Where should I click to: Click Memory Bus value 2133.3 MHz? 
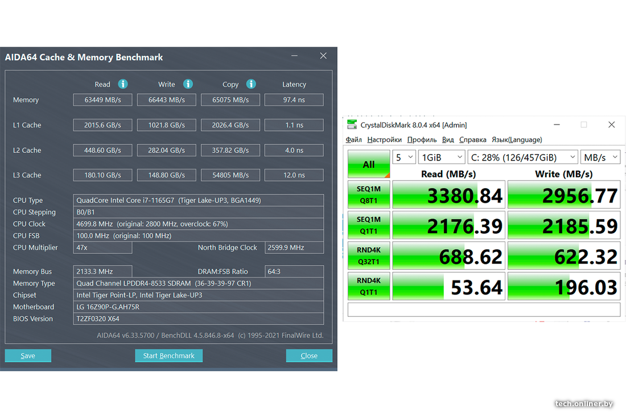102,271
